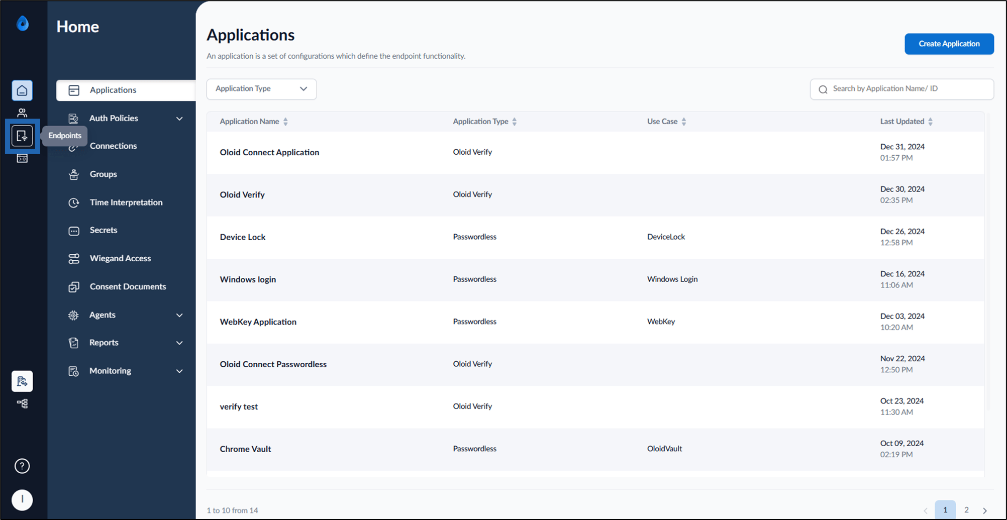Sort by Application Type column arrows
The height and width of the screenshot is (520, 1007).
(515, 122)
